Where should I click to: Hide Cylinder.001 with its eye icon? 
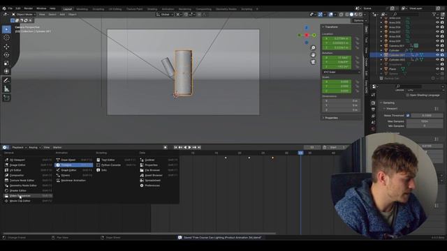coord(438,55)
